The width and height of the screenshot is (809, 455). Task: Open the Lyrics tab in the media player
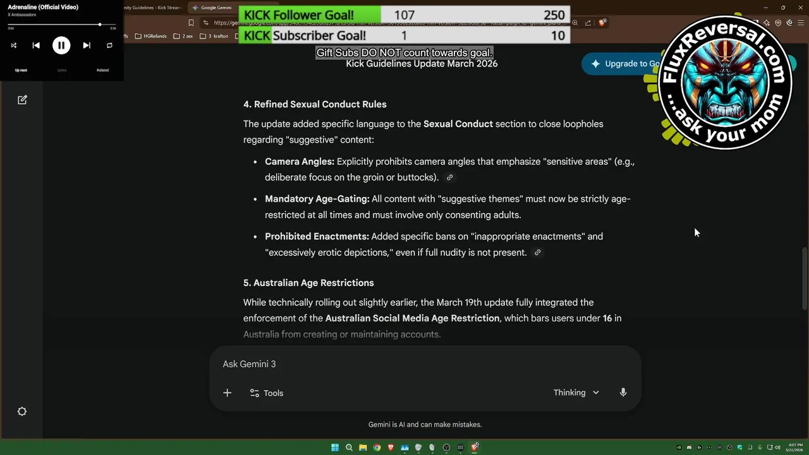tap(62, 70)
